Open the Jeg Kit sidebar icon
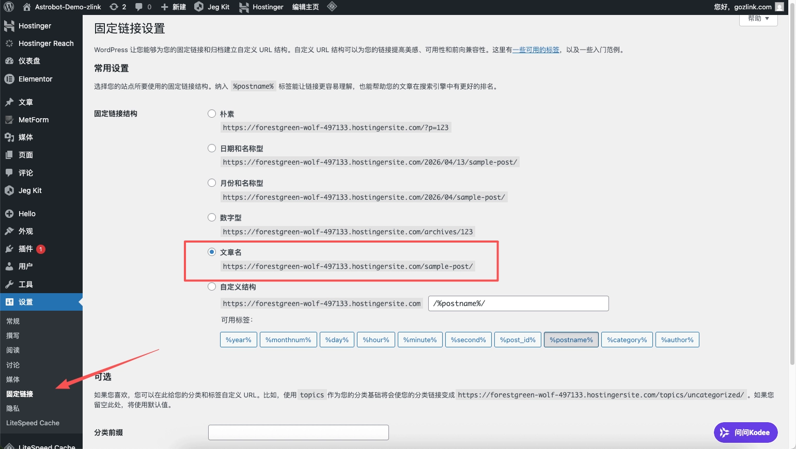 pyautogui.click(x=9, y=190)
